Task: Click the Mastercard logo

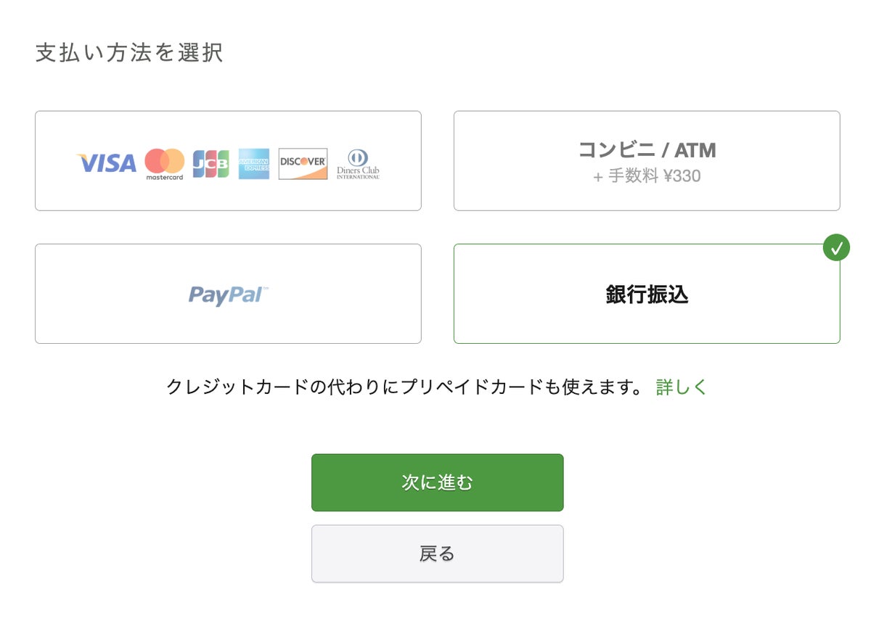Action: pos(165,164)
